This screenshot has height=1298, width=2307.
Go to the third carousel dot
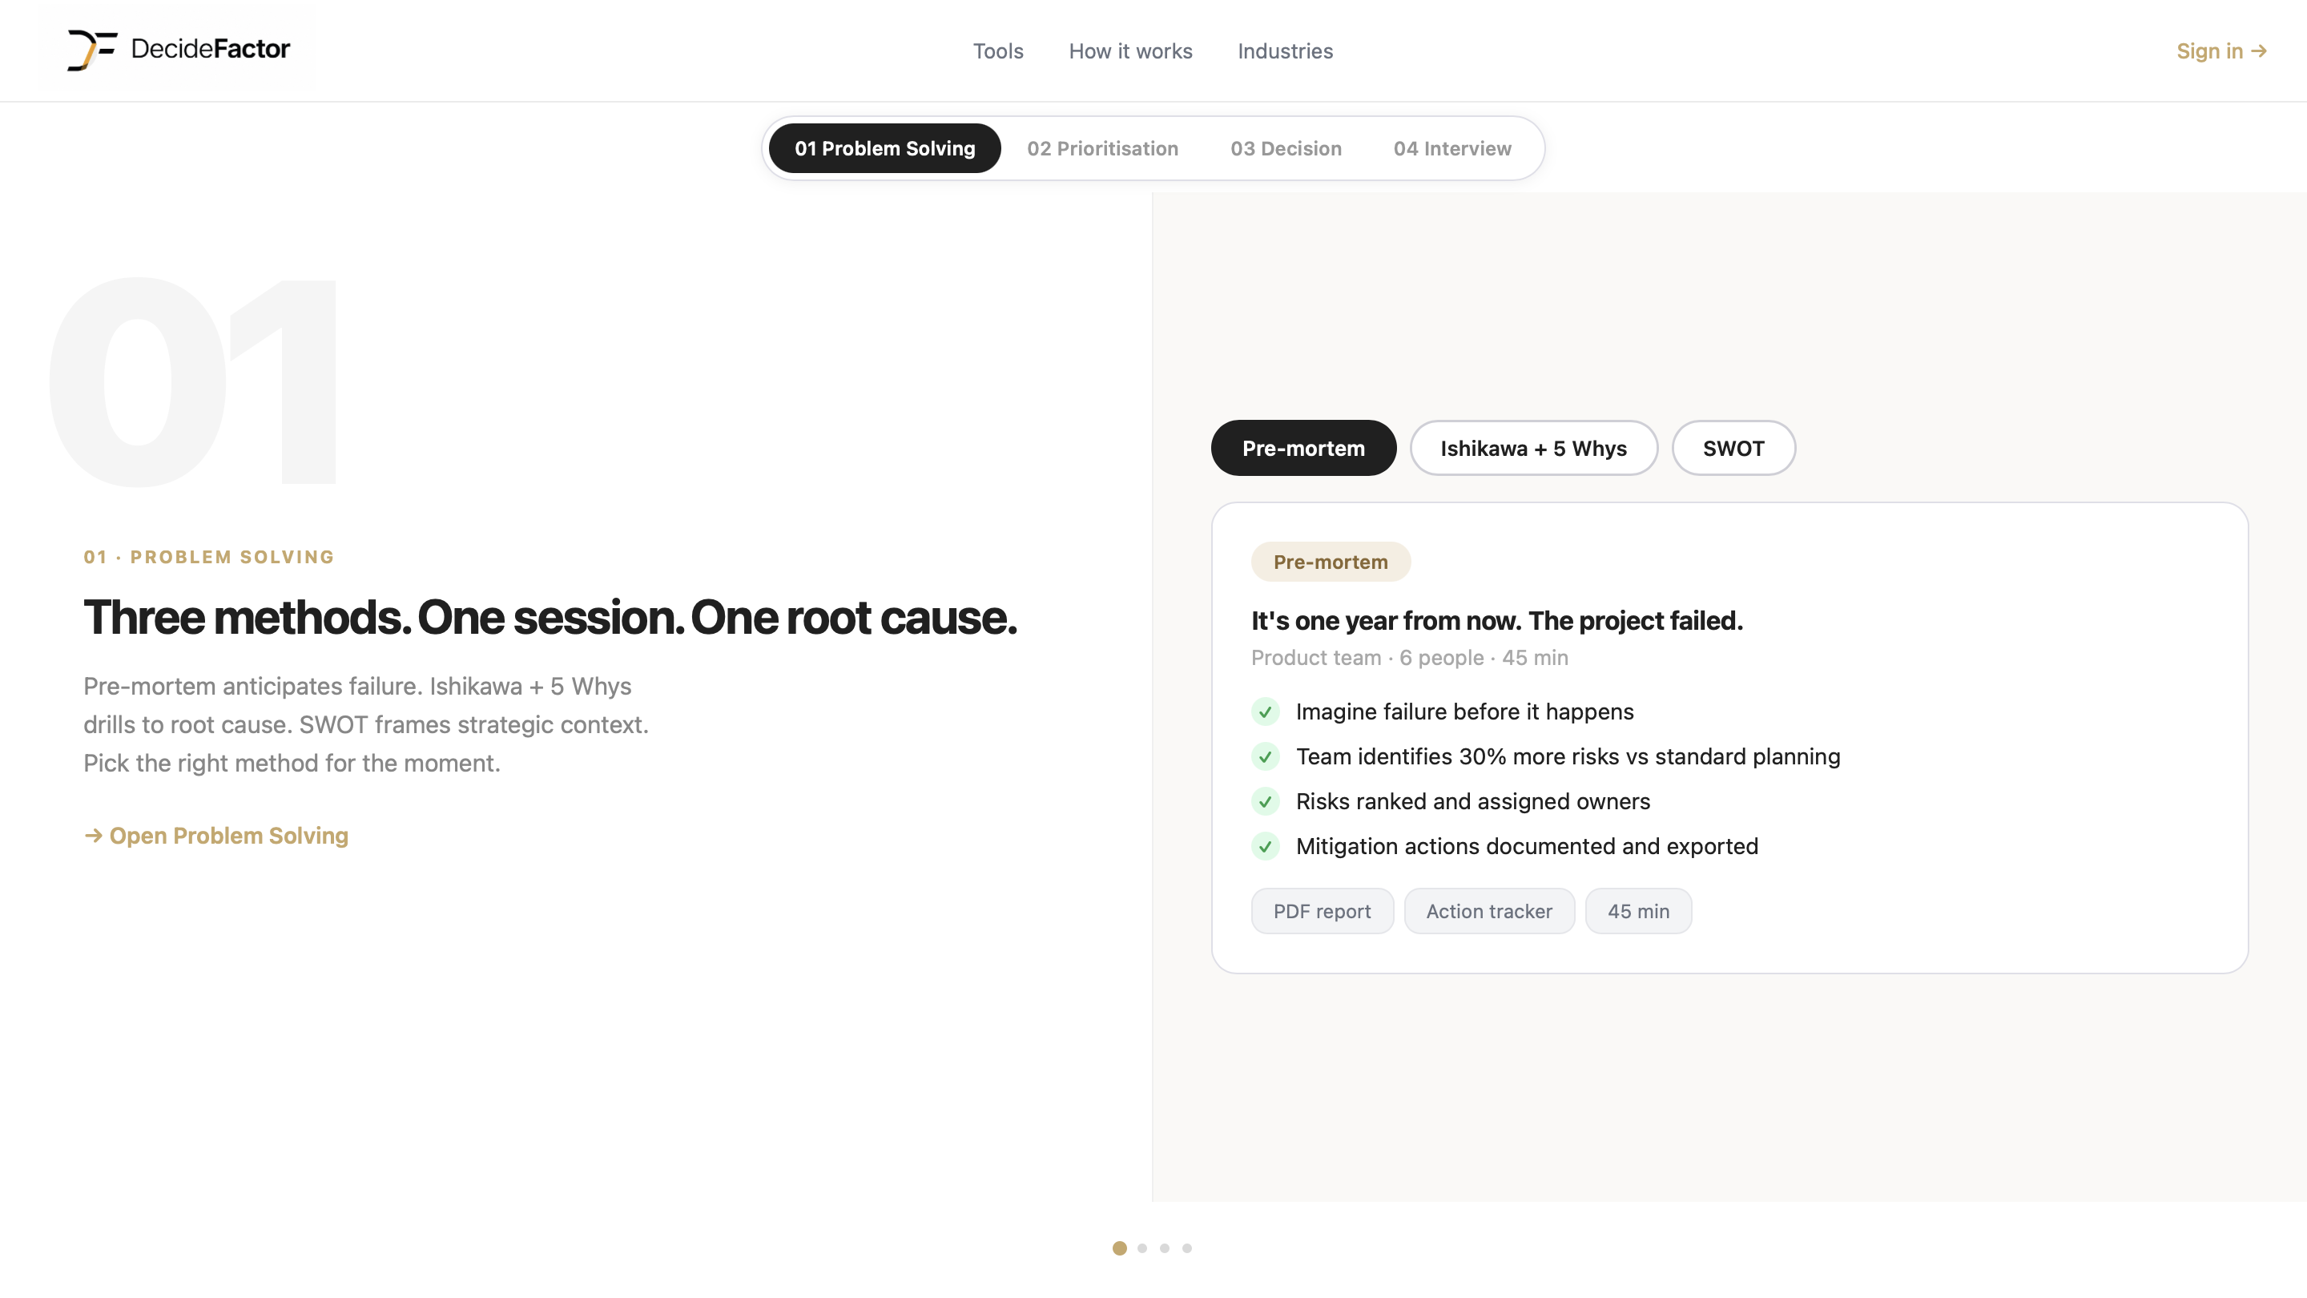click(1164, 1248)
